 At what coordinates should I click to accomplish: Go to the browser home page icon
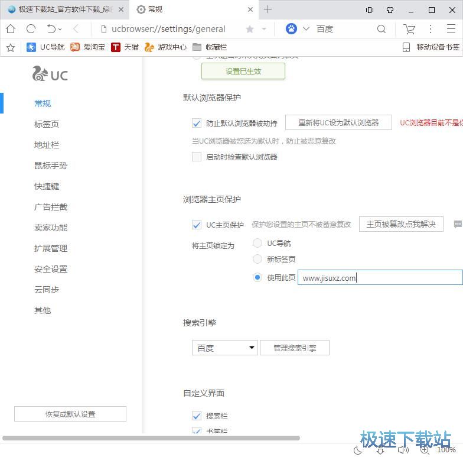11,28
